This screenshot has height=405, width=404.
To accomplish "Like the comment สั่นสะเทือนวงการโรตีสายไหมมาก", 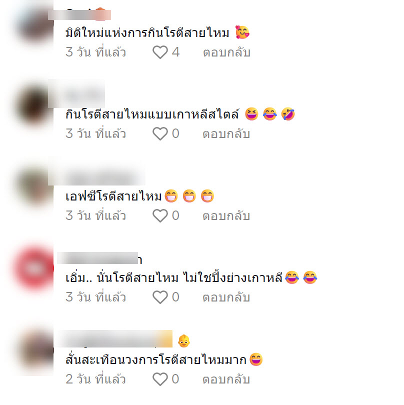I will pyautogui.click(x=160, y=379).
